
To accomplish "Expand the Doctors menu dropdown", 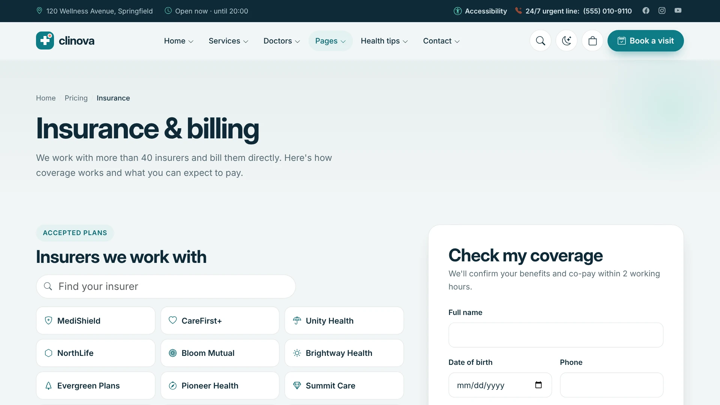I will [282, 41].
